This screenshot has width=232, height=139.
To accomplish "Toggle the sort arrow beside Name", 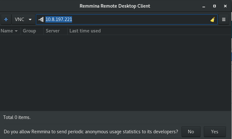I will coord(16,31).
